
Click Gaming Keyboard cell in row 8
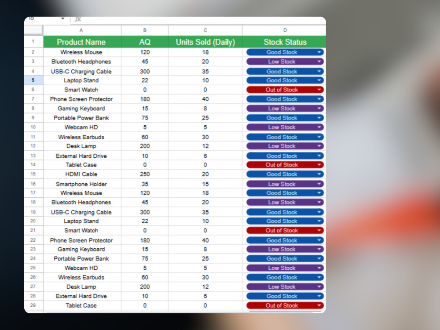82,109
